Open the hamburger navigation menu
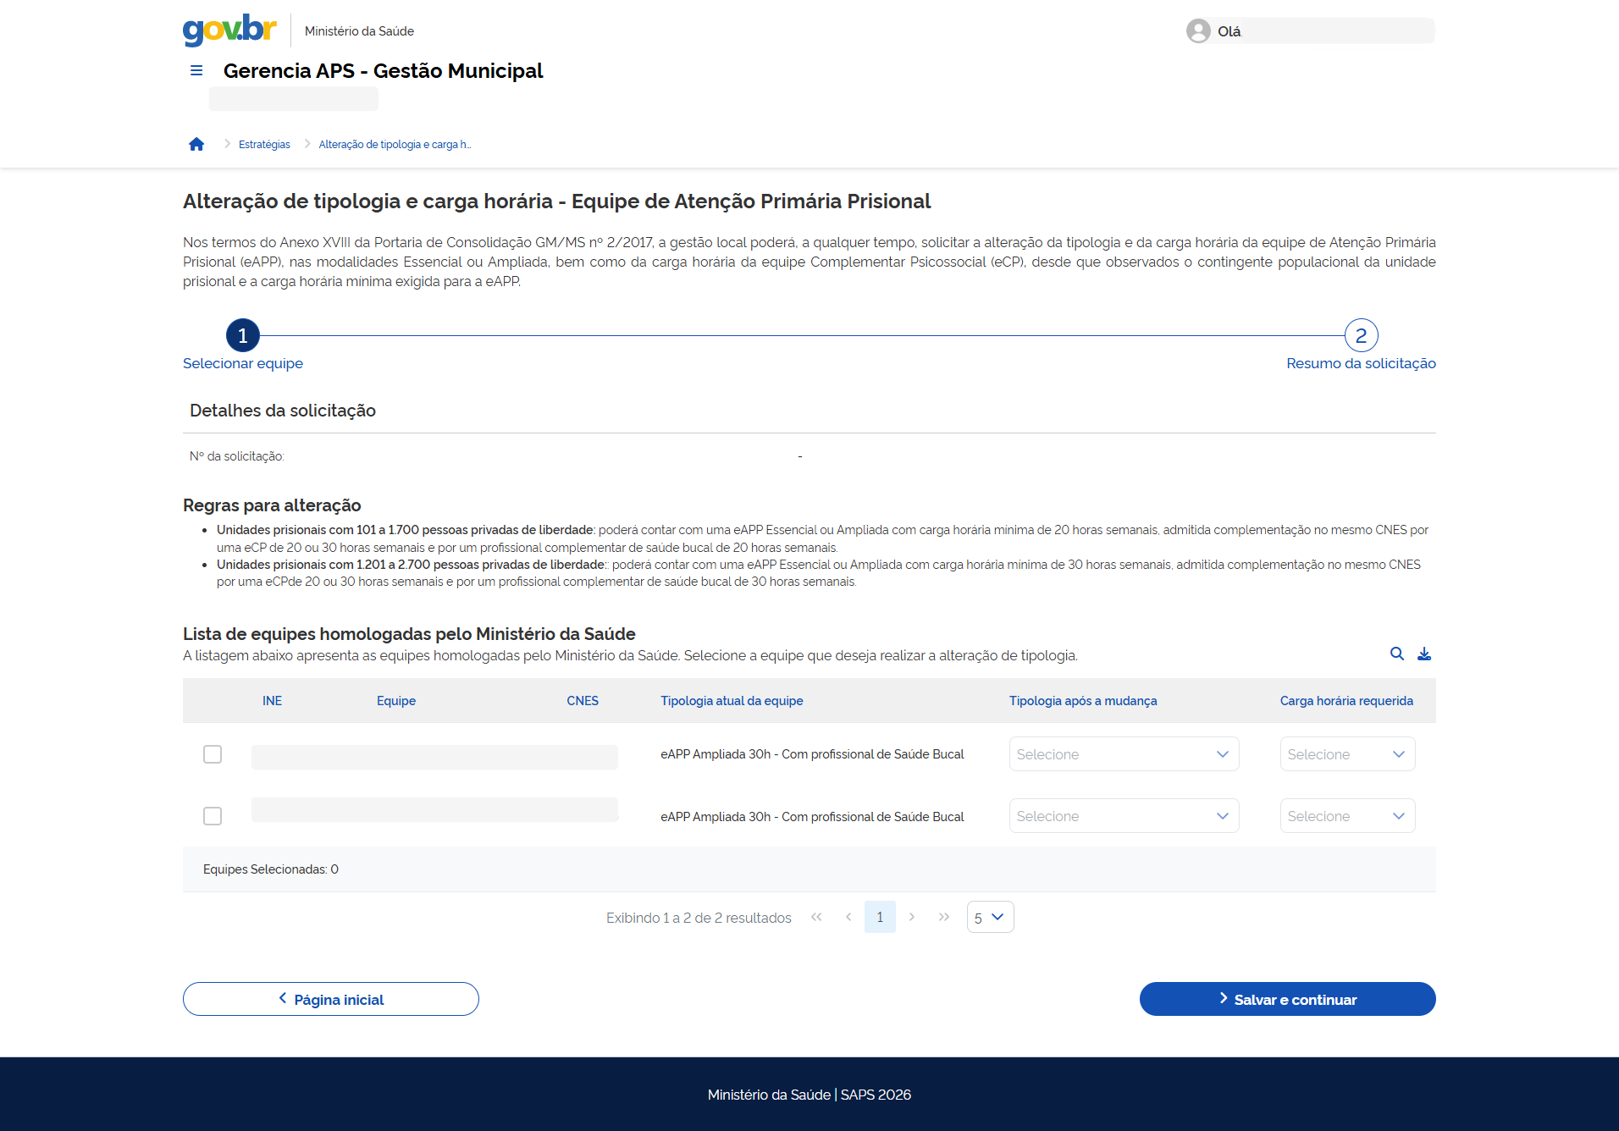 pos(196,71)
